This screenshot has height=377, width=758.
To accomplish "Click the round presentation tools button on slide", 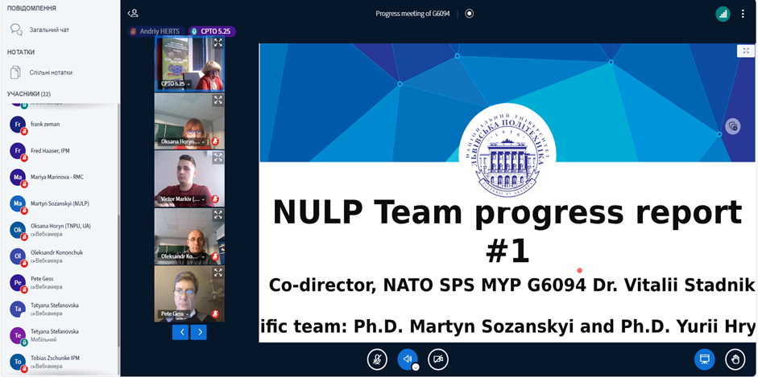I will (733, 126).
